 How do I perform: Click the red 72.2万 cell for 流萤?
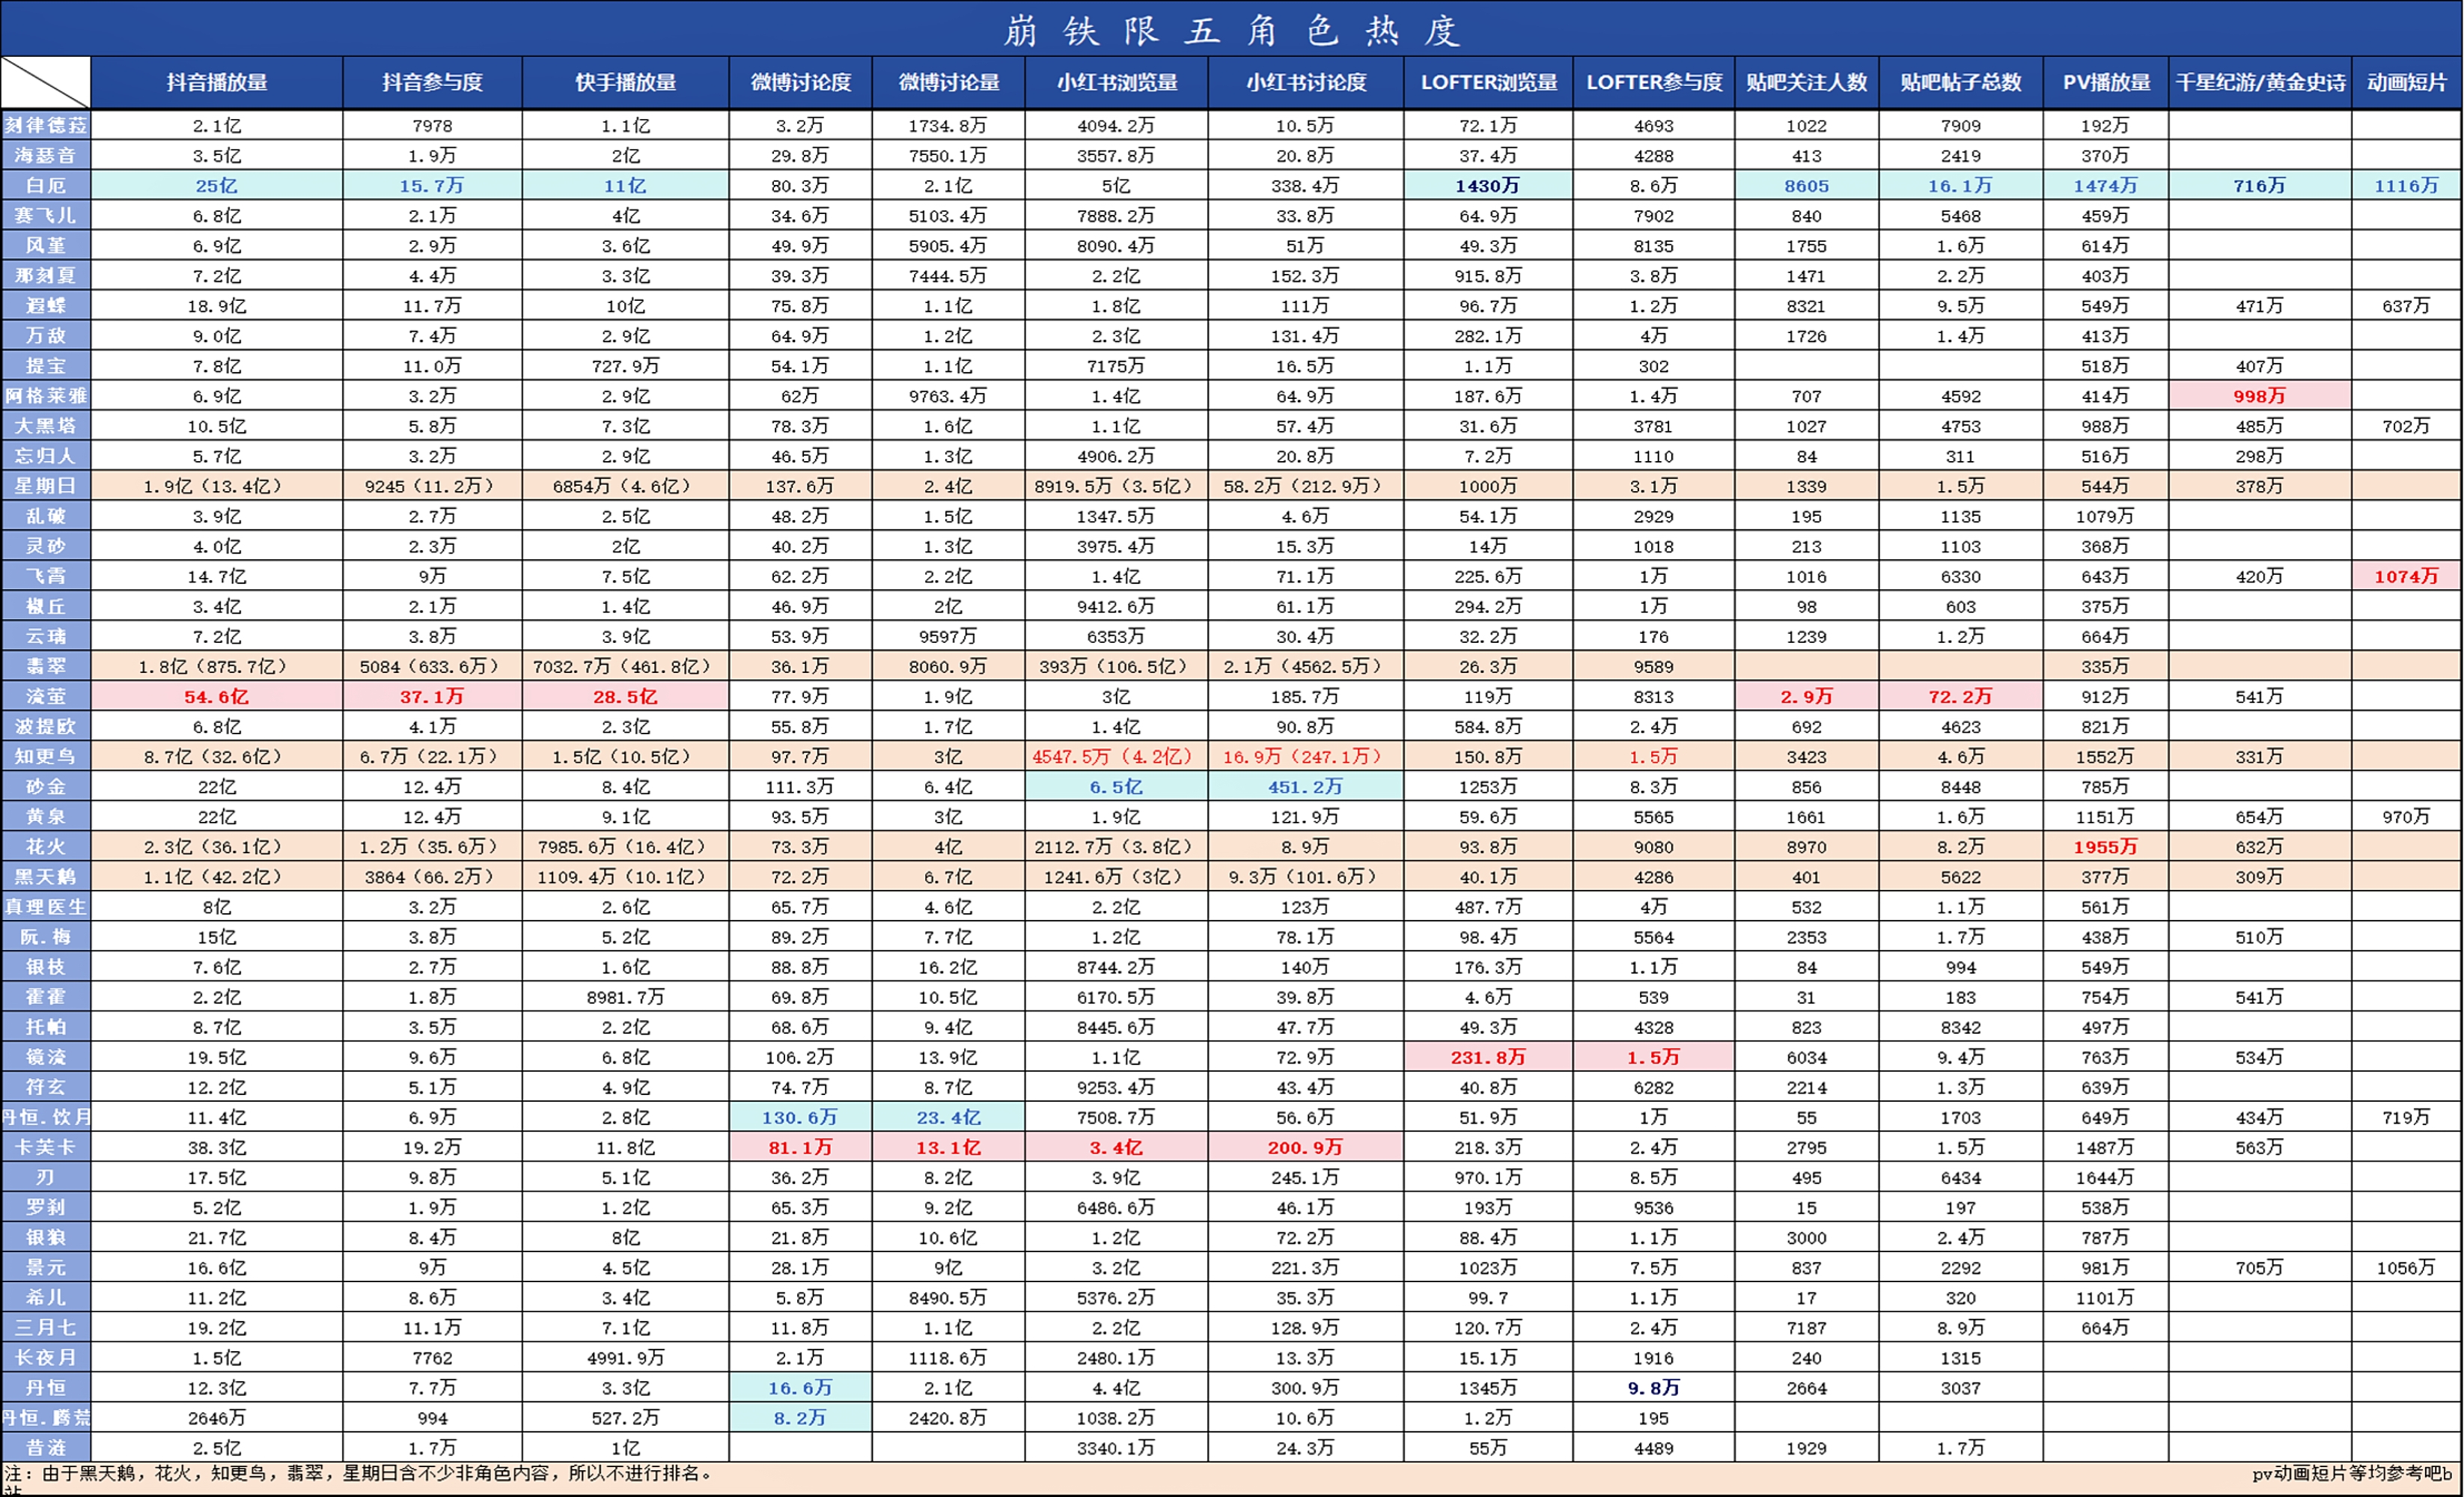[1961, 696]
